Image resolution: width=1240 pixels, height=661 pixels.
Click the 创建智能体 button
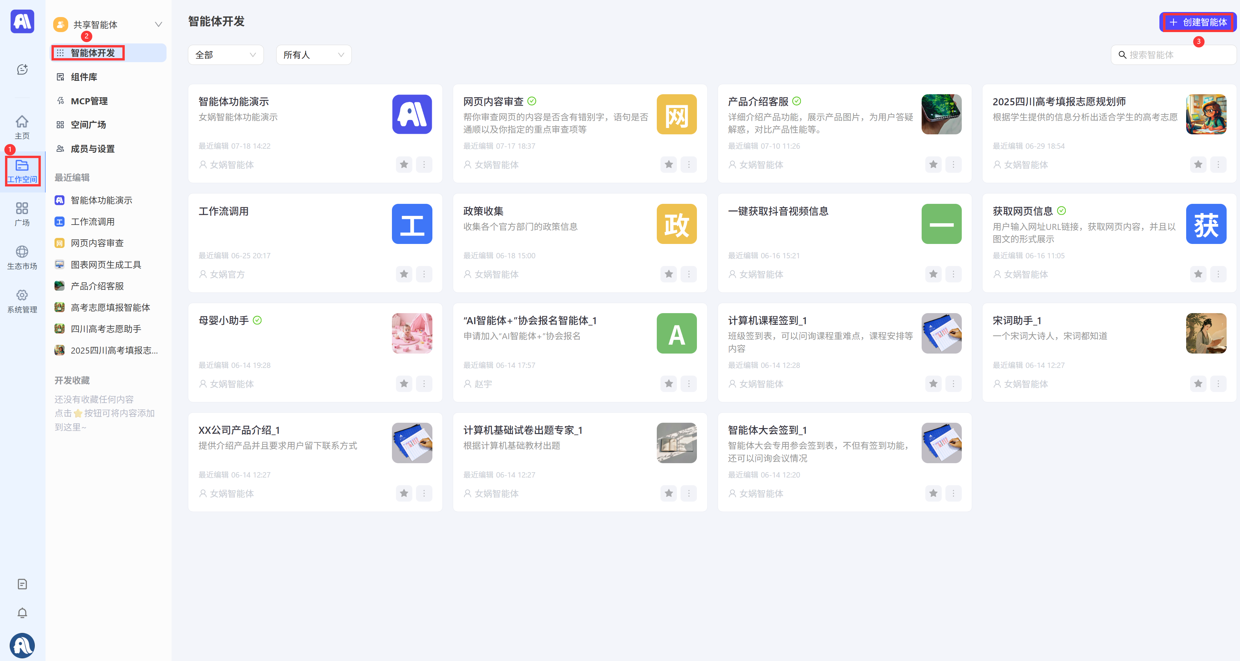pos(1198,22)
